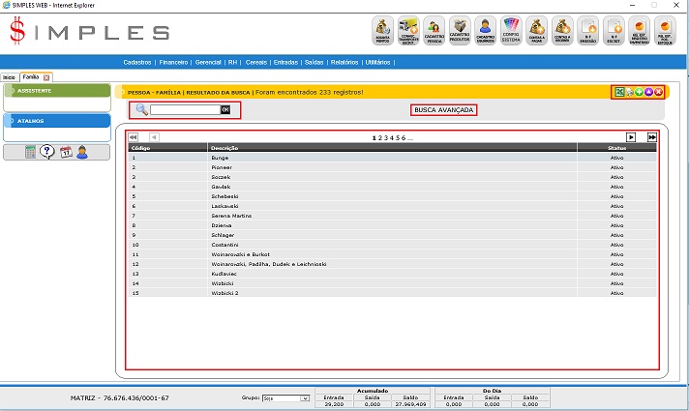Click the Busca Avançada button

443,110
